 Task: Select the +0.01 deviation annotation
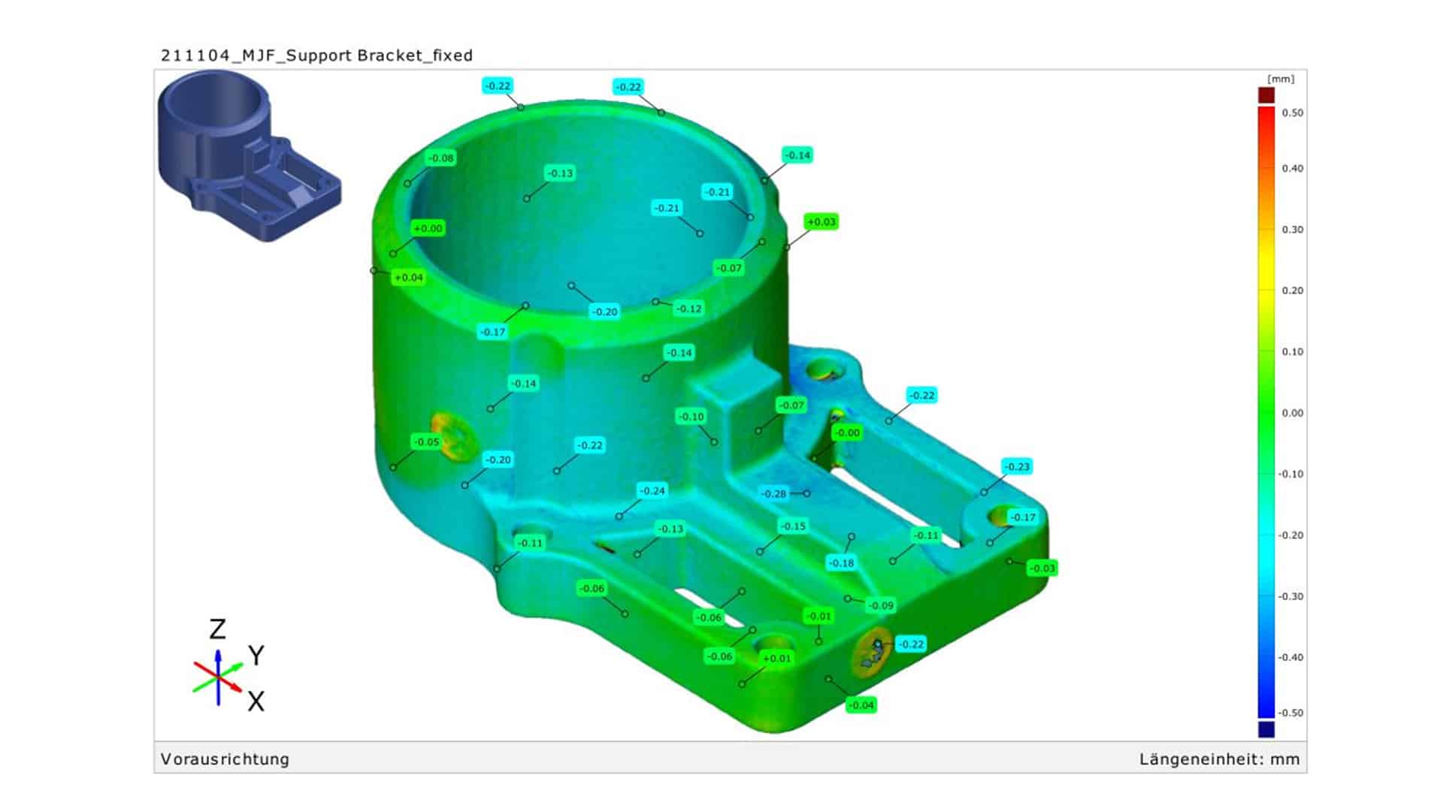click(777, 659)
